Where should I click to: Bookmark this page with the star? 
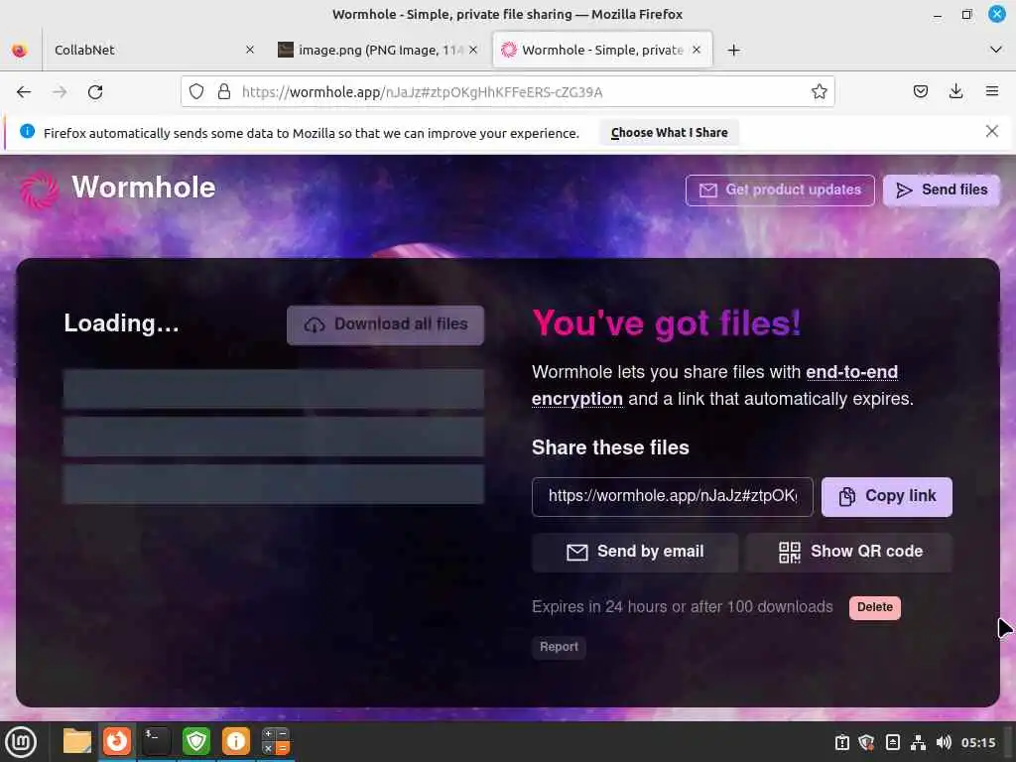click(x=819, y=92)
